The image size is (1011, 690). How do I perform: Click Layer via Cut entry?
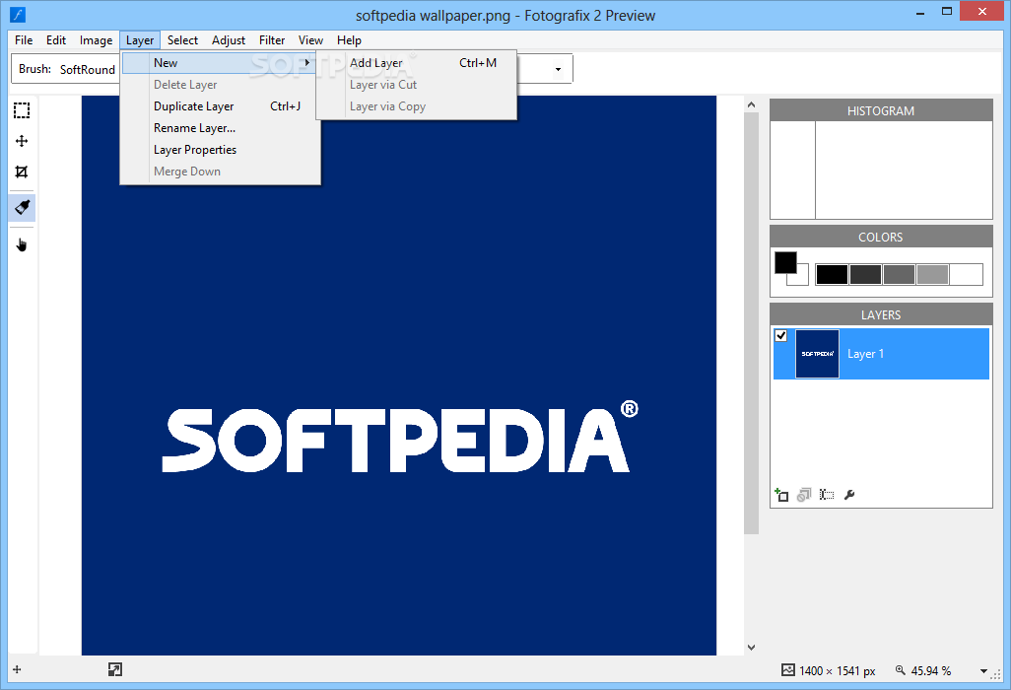point(417,85)
